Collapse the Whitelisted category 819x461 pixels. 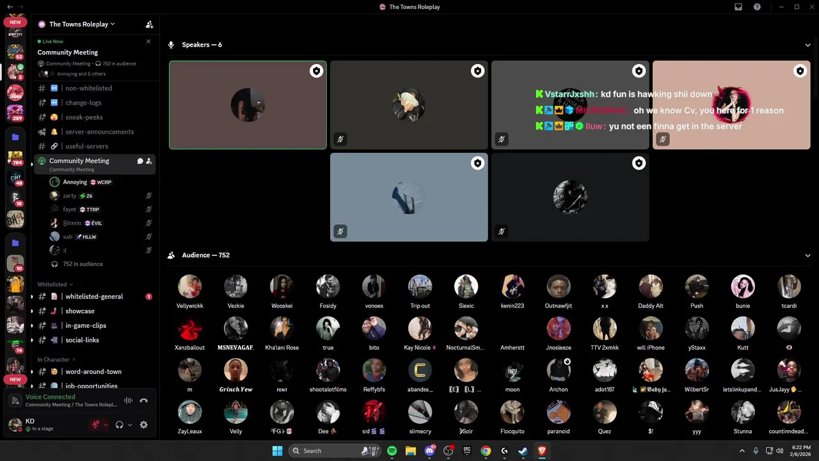(x=55, y=284)
